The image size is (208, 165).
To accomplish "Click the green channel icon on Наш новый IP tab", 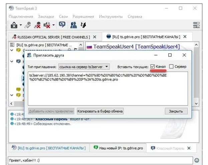I will click(96, 147).
